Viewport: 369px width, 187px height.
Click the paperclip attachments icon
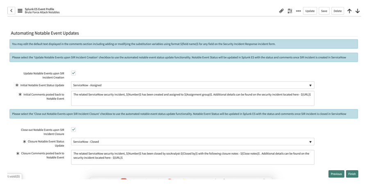[281, 11]
